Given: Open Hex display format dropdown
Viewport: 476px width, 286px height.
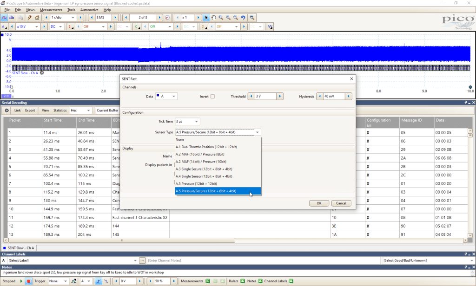Looking at the screenshot, I should pos(80,110).
